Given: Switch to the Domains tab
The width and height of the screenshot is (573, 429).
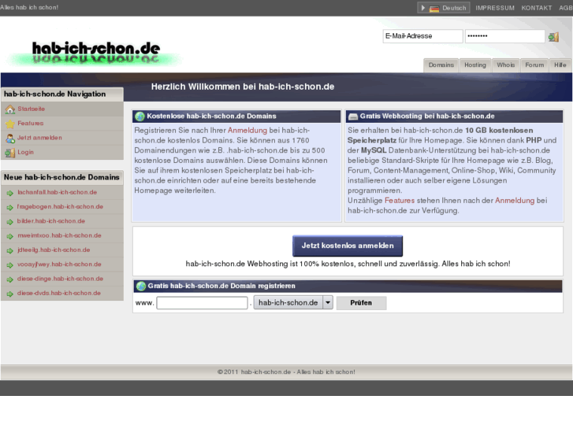Looking at the screenshot, I should (441, 65).
